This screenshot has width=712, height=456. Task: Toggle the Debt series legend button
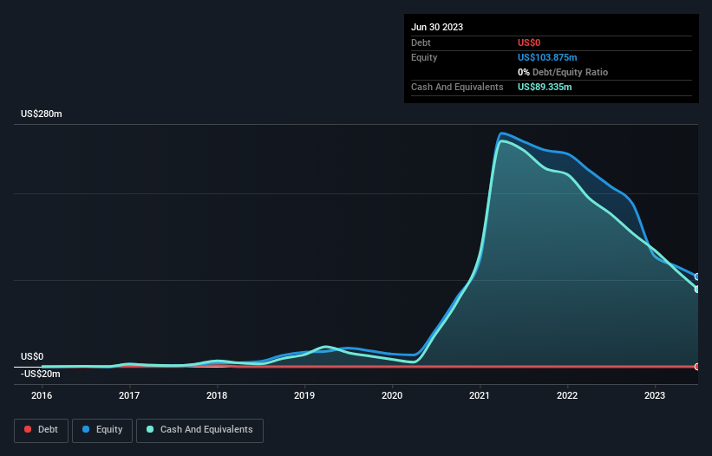pyautogui.click(x=42, y=430)
